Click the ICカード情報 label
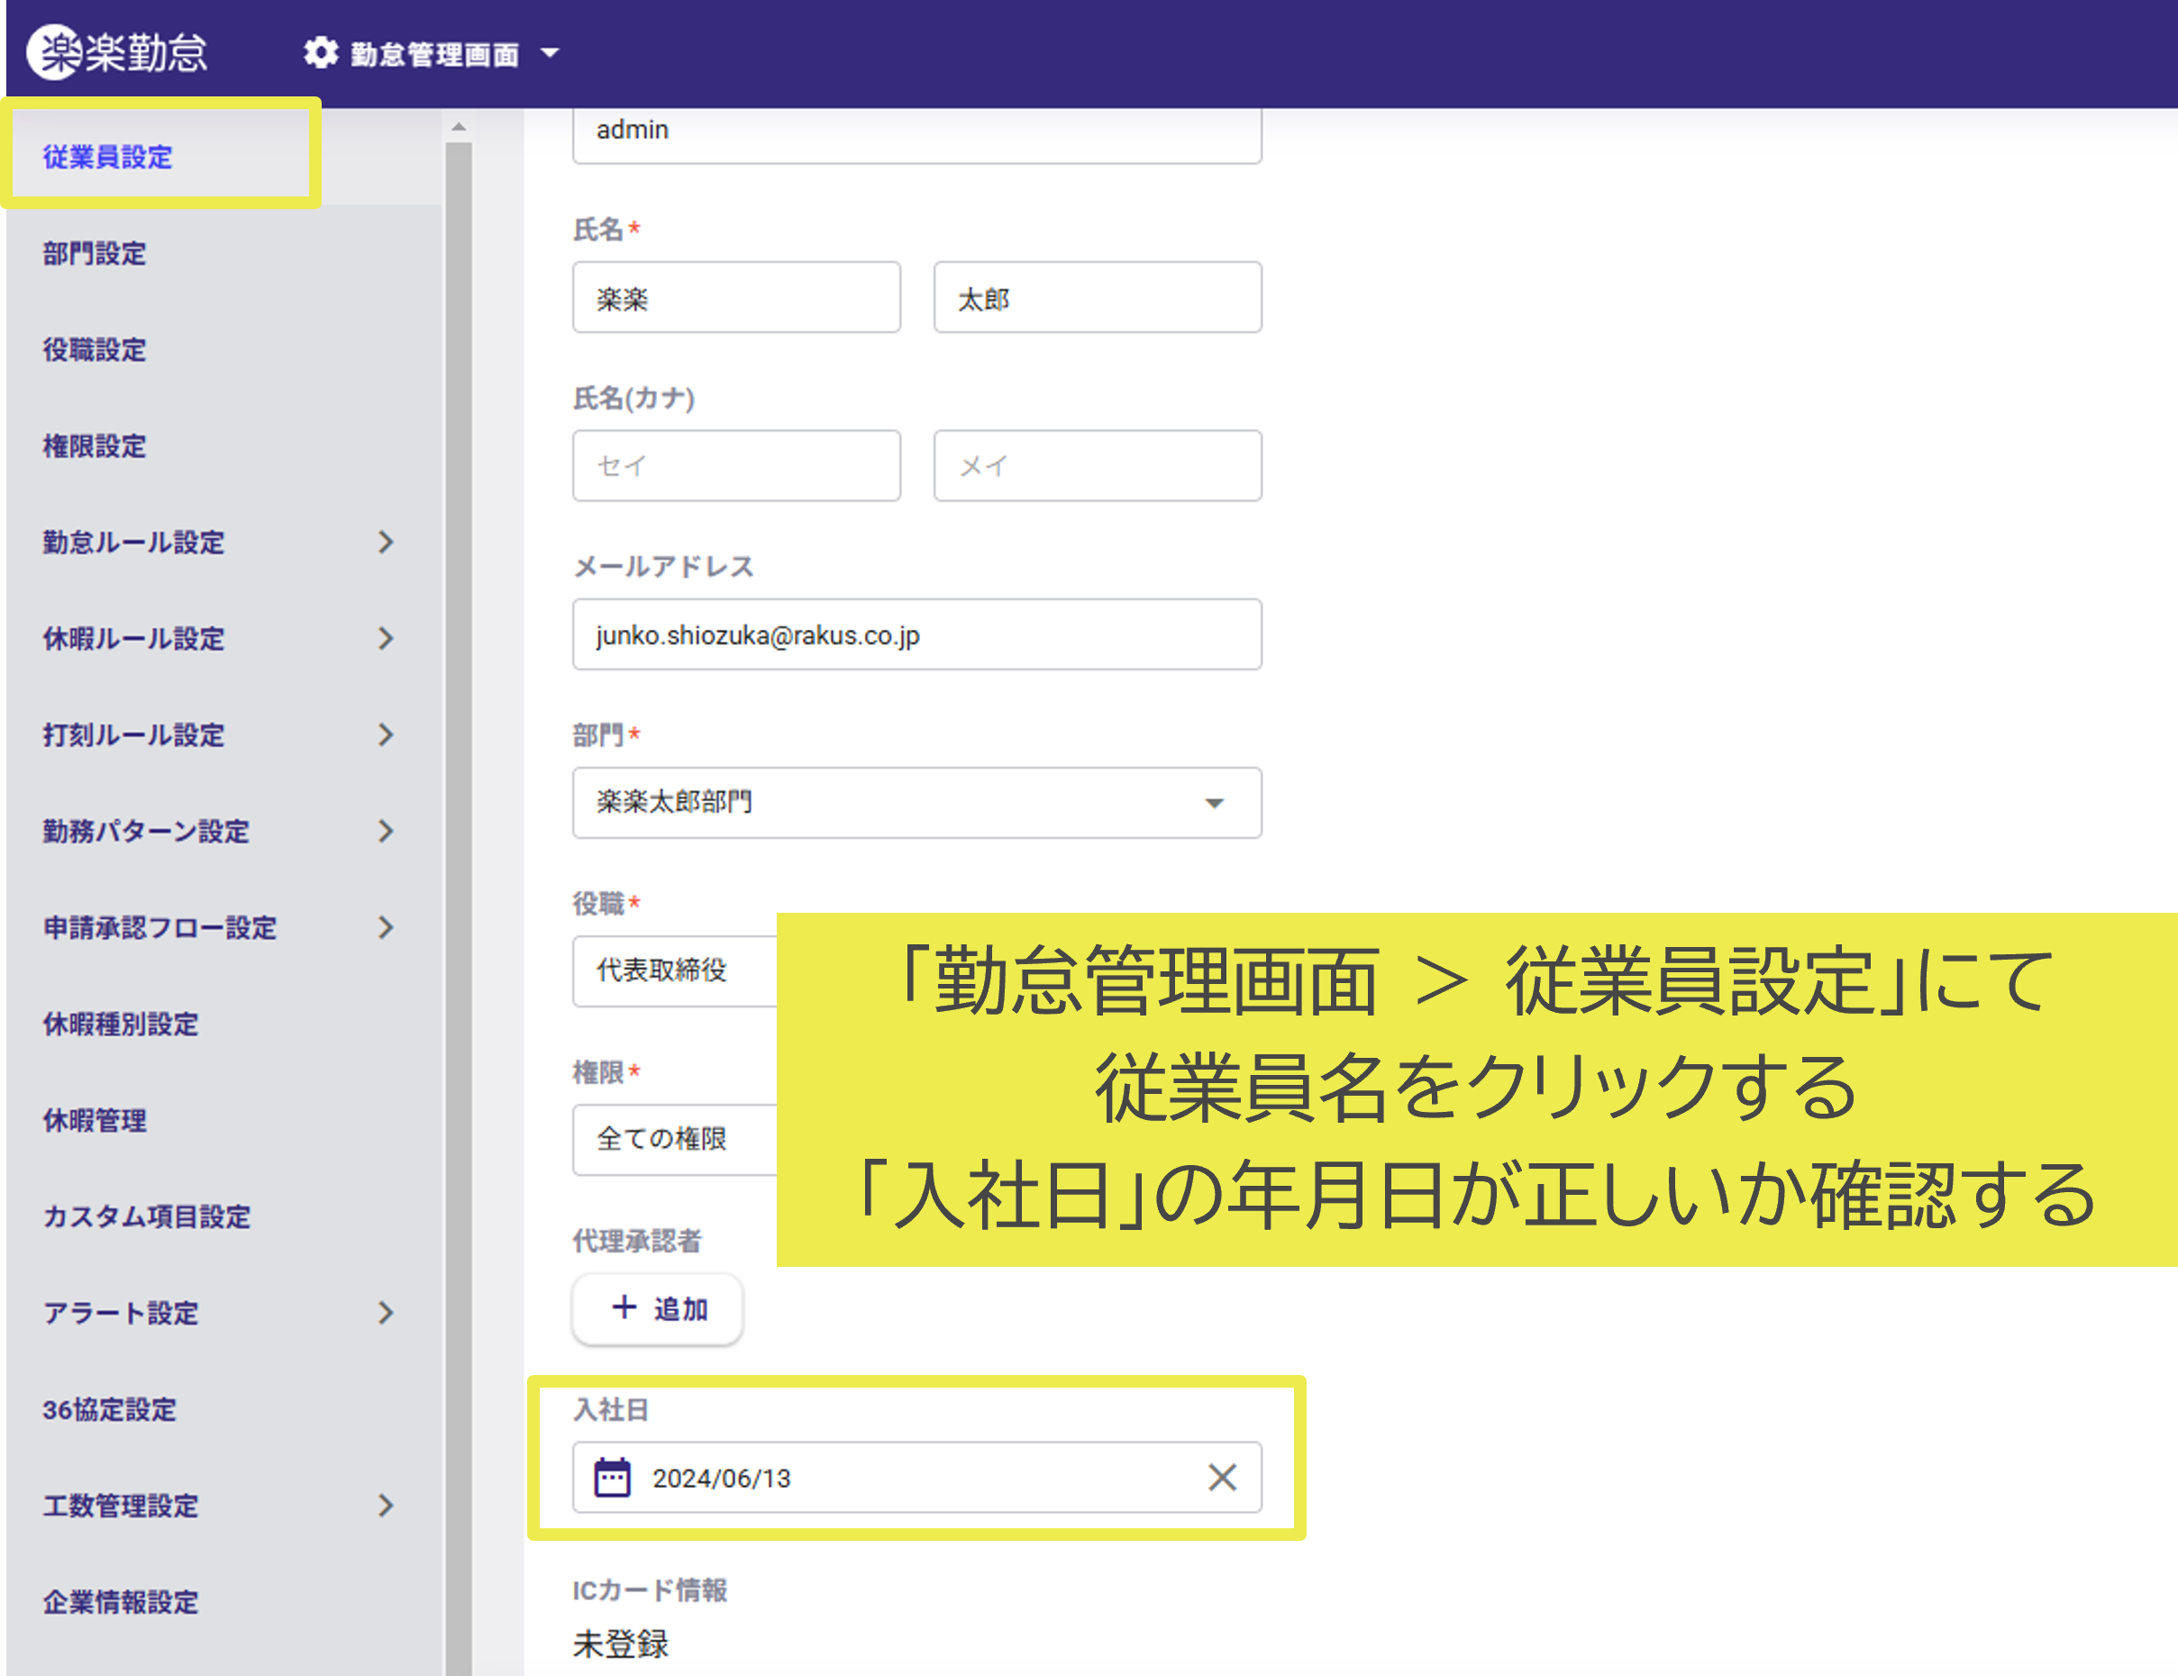2178x1676 pixels. click(x=651, y=1590)
